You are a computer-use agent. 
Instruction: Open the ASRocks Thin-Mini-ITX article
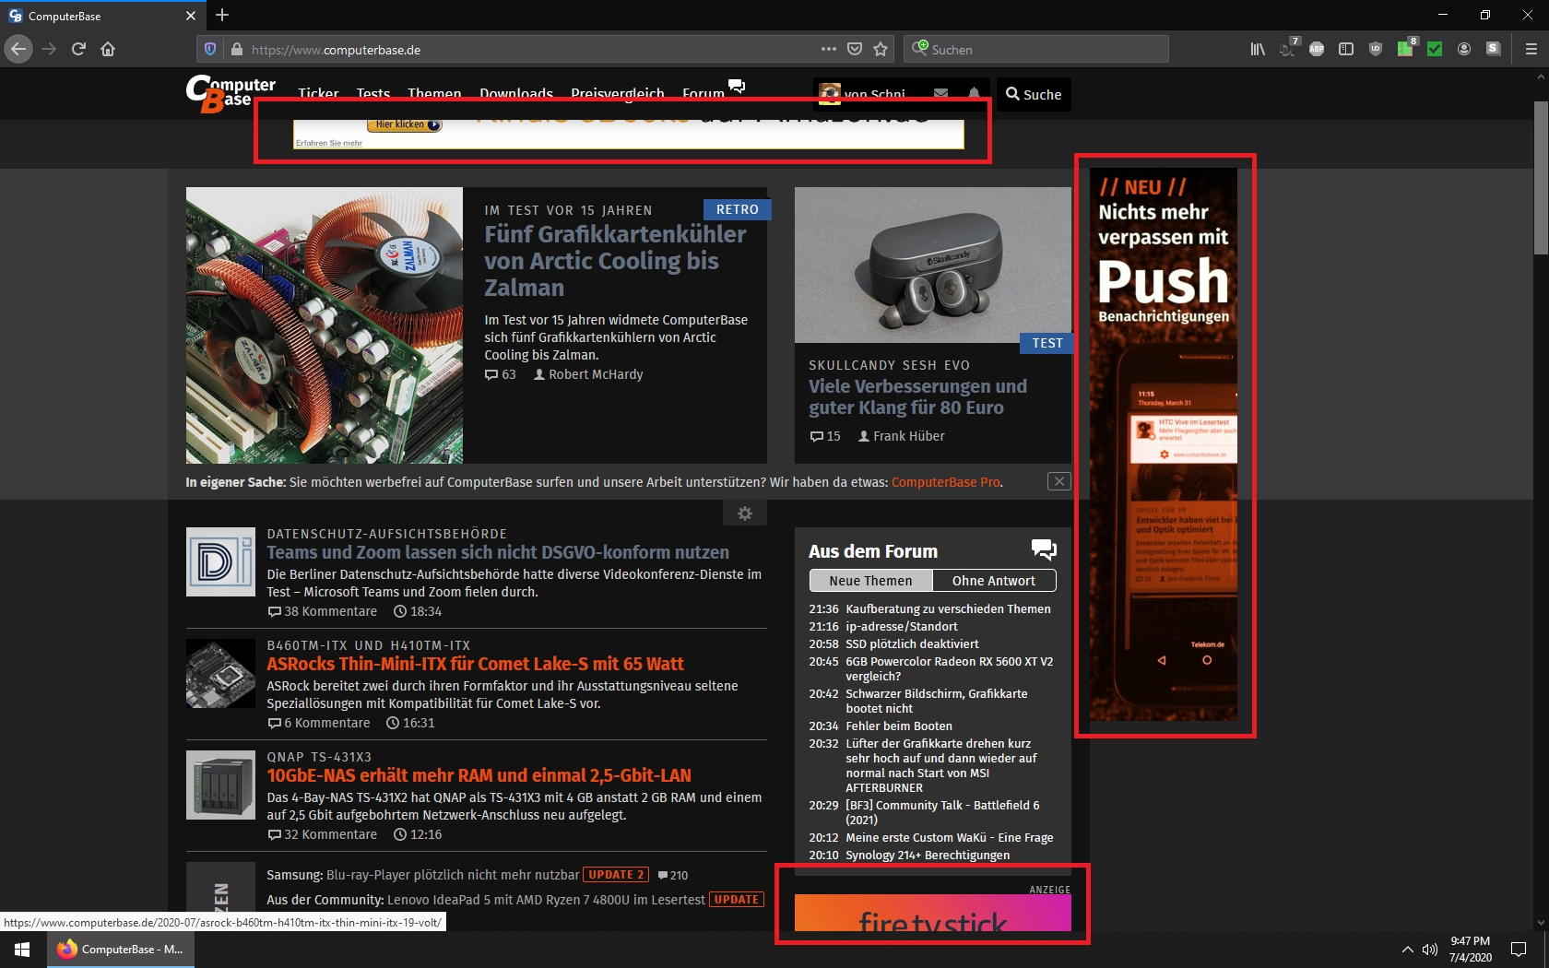476,664
